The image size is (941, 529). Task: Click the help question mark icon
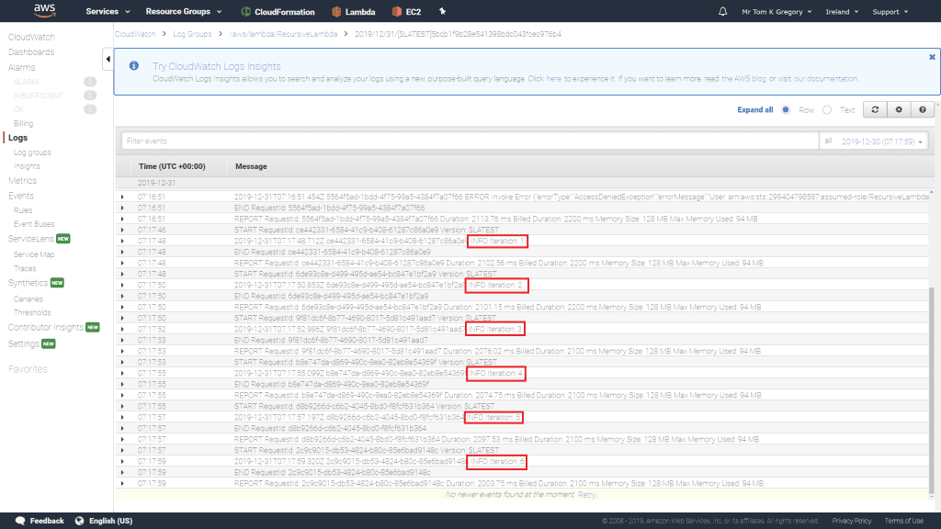click(922, 110)
